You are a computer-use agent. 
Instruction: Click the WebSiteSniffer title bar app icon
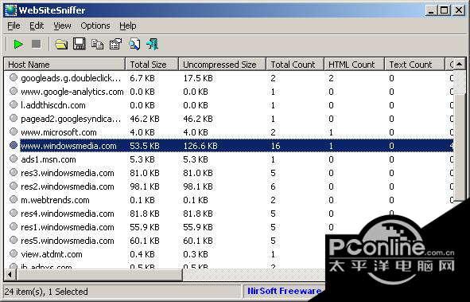click(x=10, y=10)
